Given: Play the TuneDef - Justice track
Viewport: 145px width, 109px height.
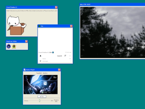Looking at the screenshot, I should click(x=42, y=97).
